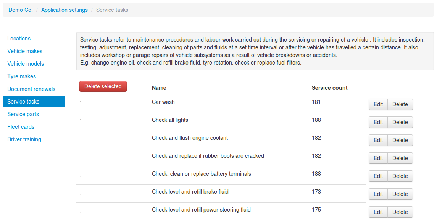
Task: Delete the Check all lights task
Action: pos(400,122)
